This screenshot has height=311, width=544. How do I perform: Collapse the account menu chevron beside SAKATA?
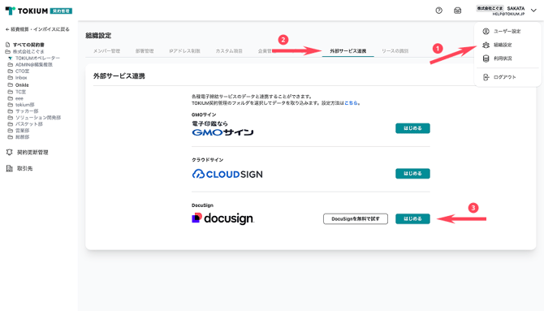[533, 11]
